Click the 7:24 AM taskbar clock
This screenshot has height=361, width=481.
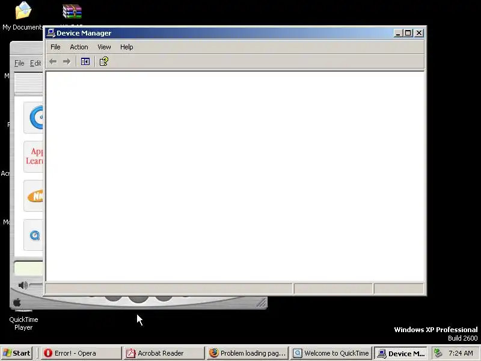coord(461,353)
